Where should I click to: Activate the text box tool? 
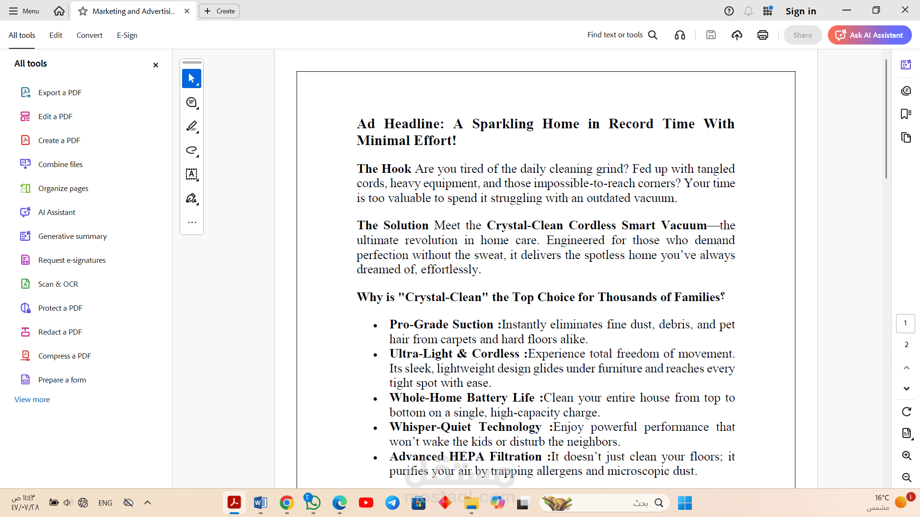click(x=192, y=174)
